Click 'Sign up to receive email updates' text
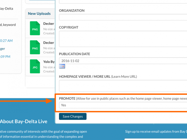187x140 pixels. point(156,132)
